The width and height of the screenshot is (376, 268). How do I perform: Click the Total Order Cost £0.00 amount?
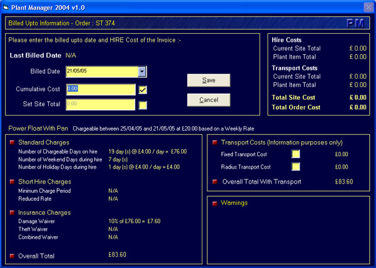click(x=358, y=107)
